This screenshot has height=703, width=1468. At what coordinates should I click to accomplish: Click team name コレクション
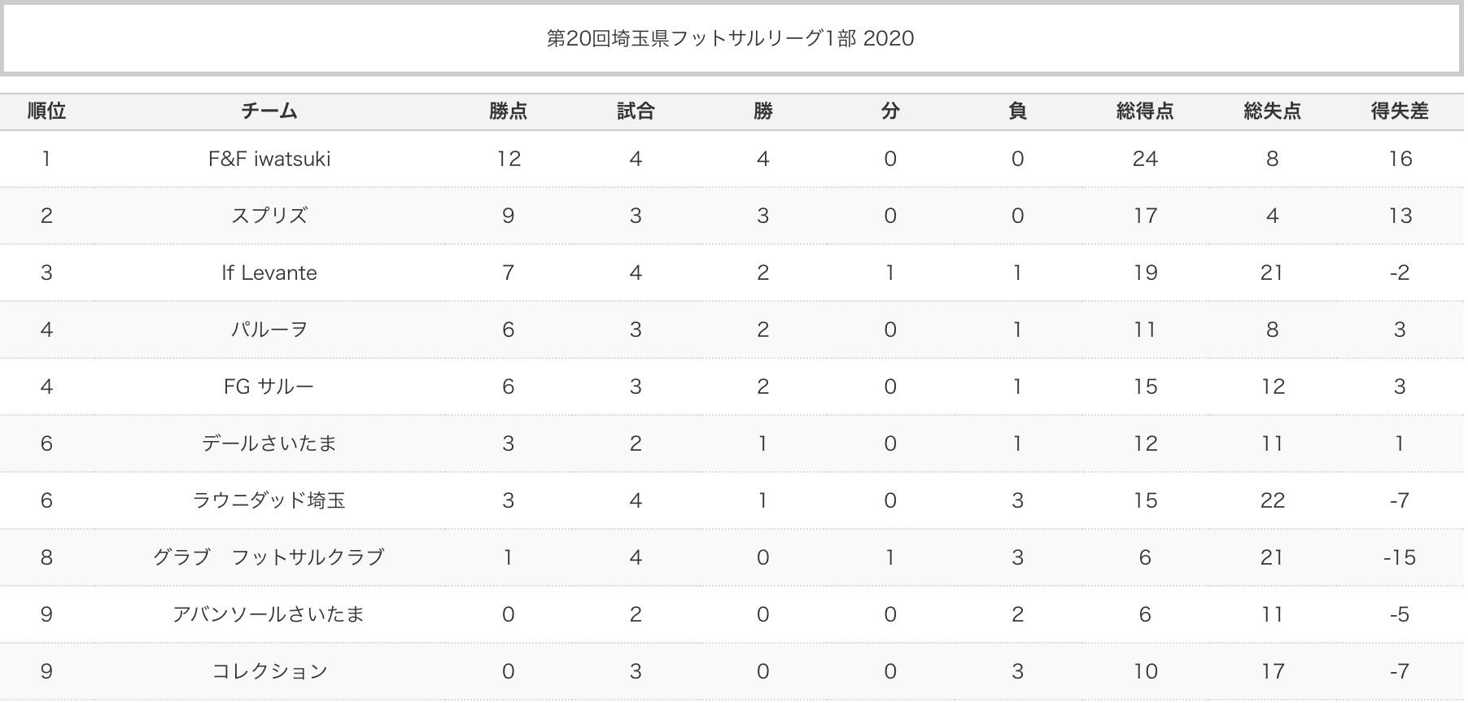[x=269, y=671]
